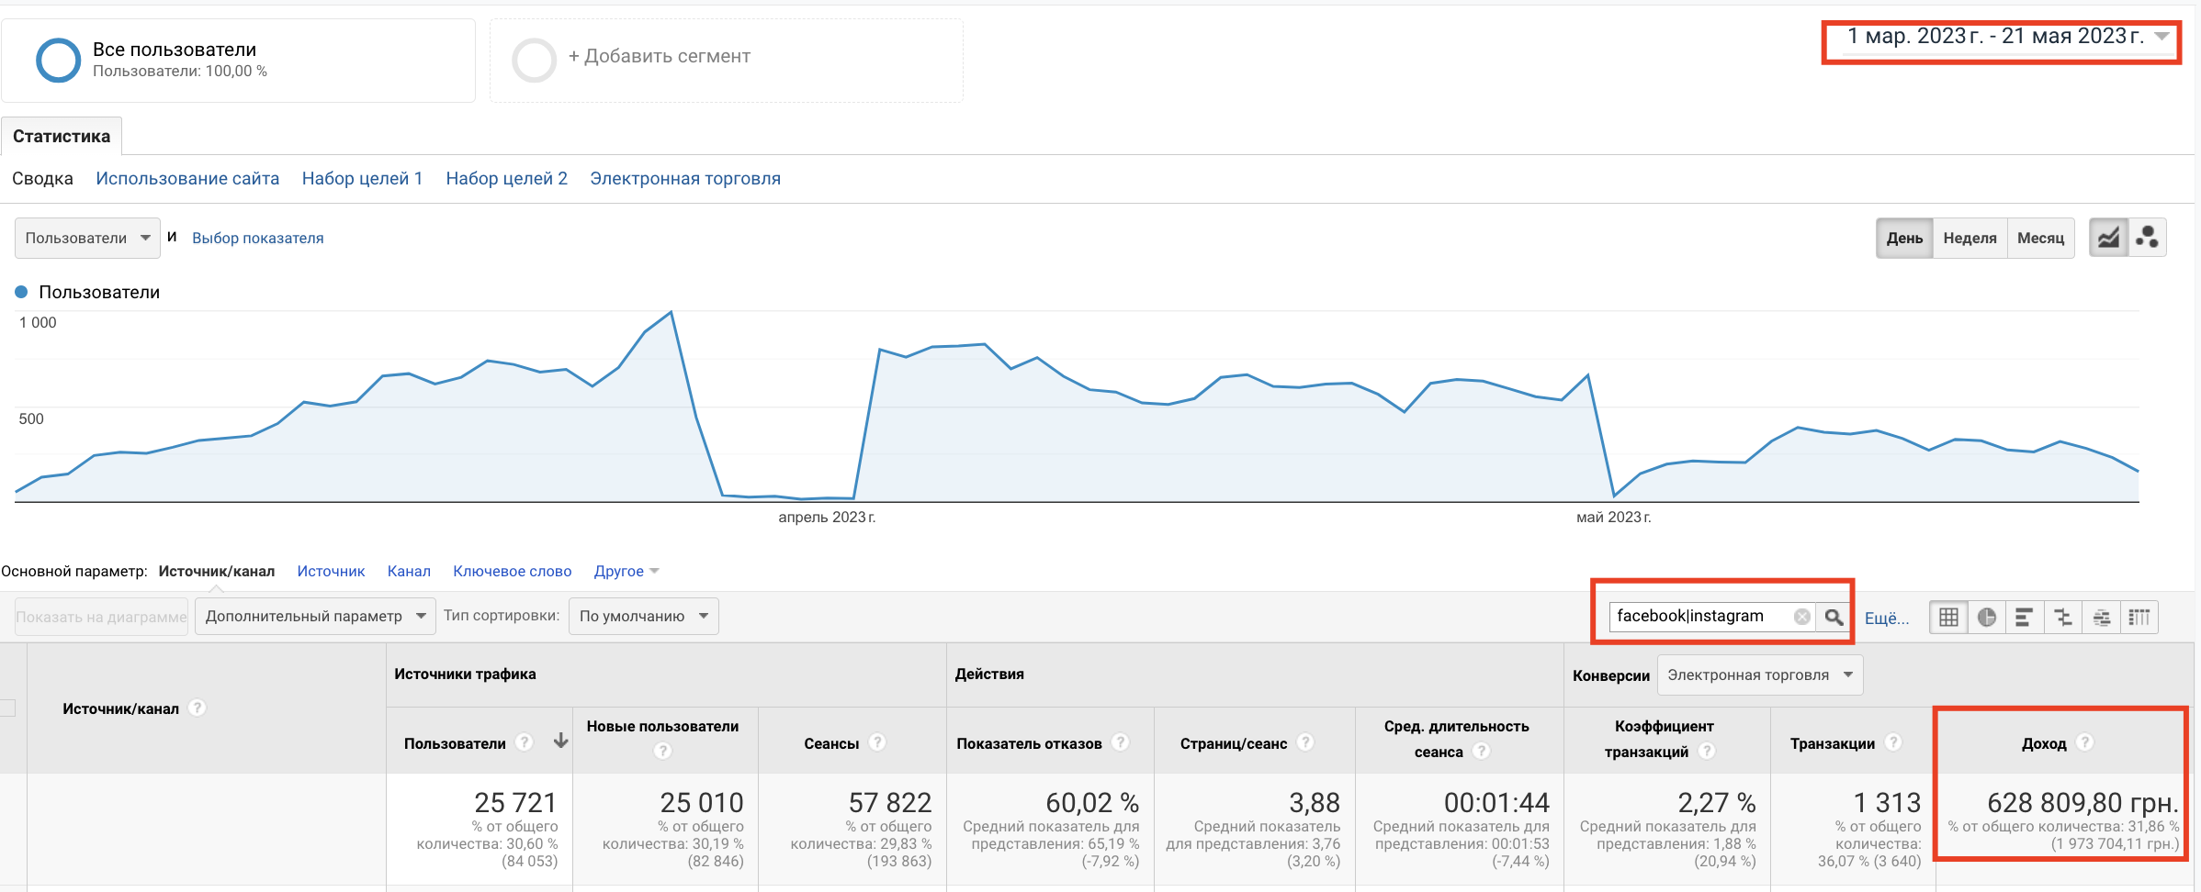Toggle chart granularity to Неделя
Screen dimensions: 2201x892
1970,238
